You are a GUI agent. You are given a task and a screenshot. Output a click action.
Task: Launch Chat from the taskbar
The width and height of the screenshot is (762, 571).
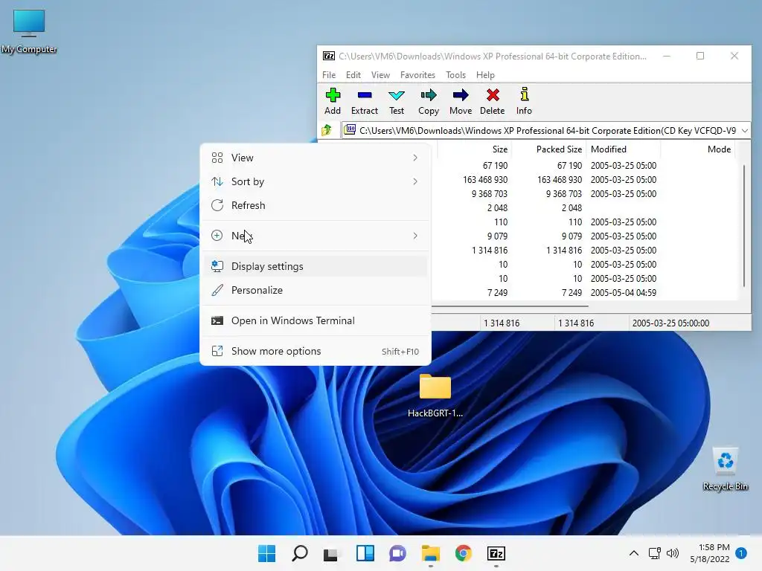point(397,553)
